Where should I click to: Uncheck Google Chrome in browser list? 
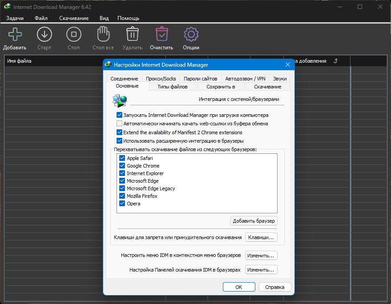122,166
